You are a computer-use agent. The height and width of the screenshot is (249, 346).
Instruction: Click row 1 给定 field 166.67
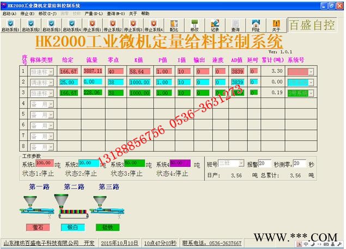[69, 72]
